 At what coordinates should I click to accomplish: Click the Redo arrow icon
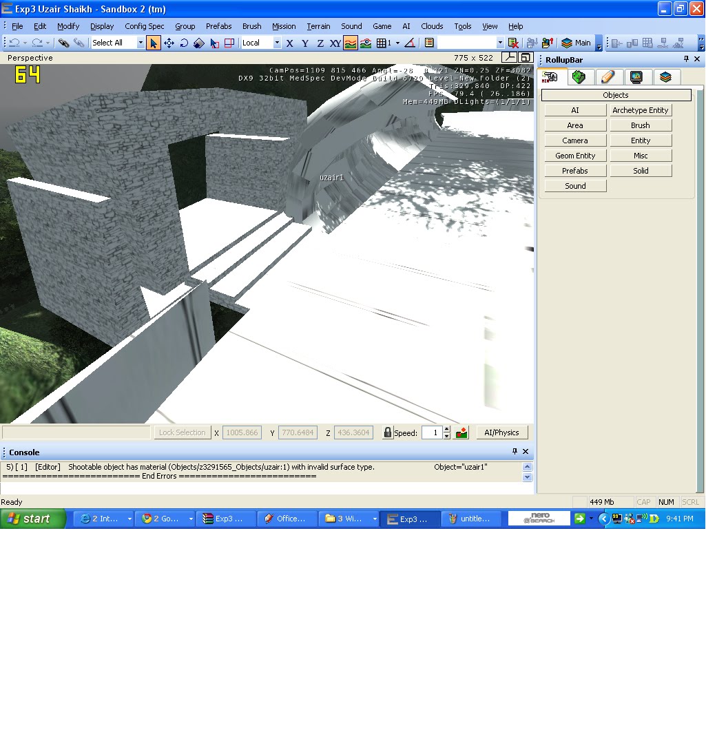pyautogui.click(x=37, y=43)
